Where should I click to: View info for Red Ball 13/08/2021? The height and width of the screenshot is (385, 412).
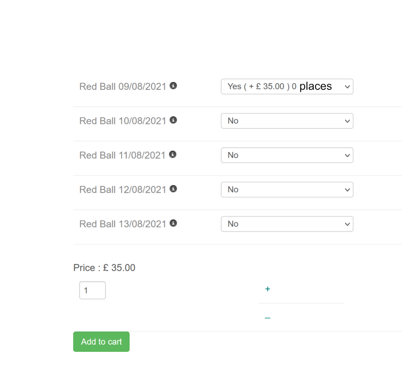(x=173, y=223)
